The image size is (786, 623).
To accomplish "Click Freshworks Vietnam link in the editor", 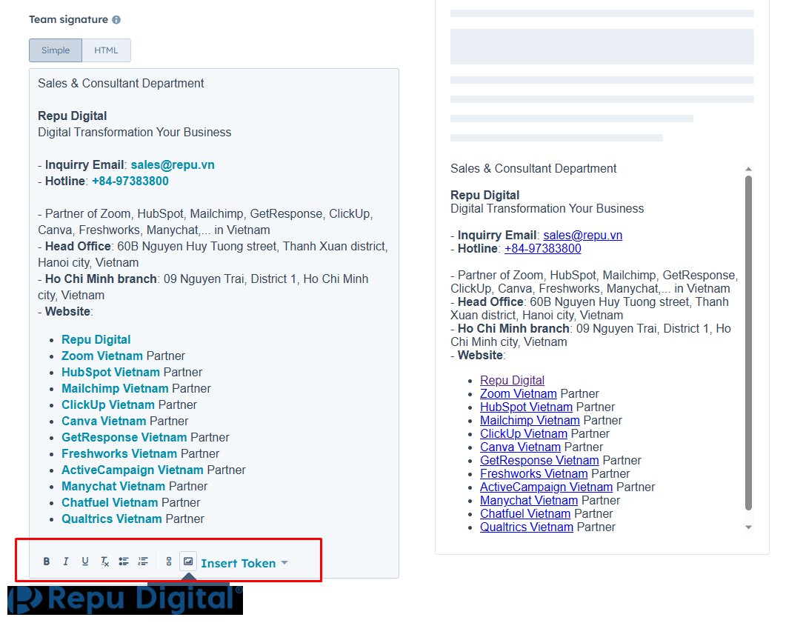I will [x=119, y=453].
